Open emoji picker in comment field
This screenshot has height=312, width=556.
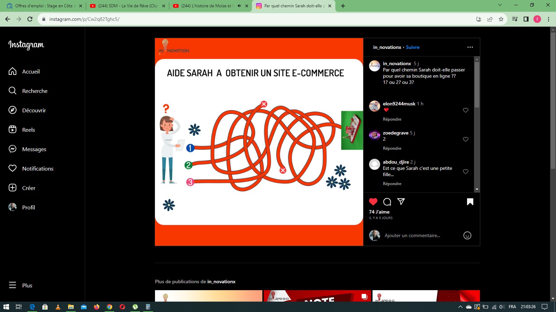coord(467,235)
